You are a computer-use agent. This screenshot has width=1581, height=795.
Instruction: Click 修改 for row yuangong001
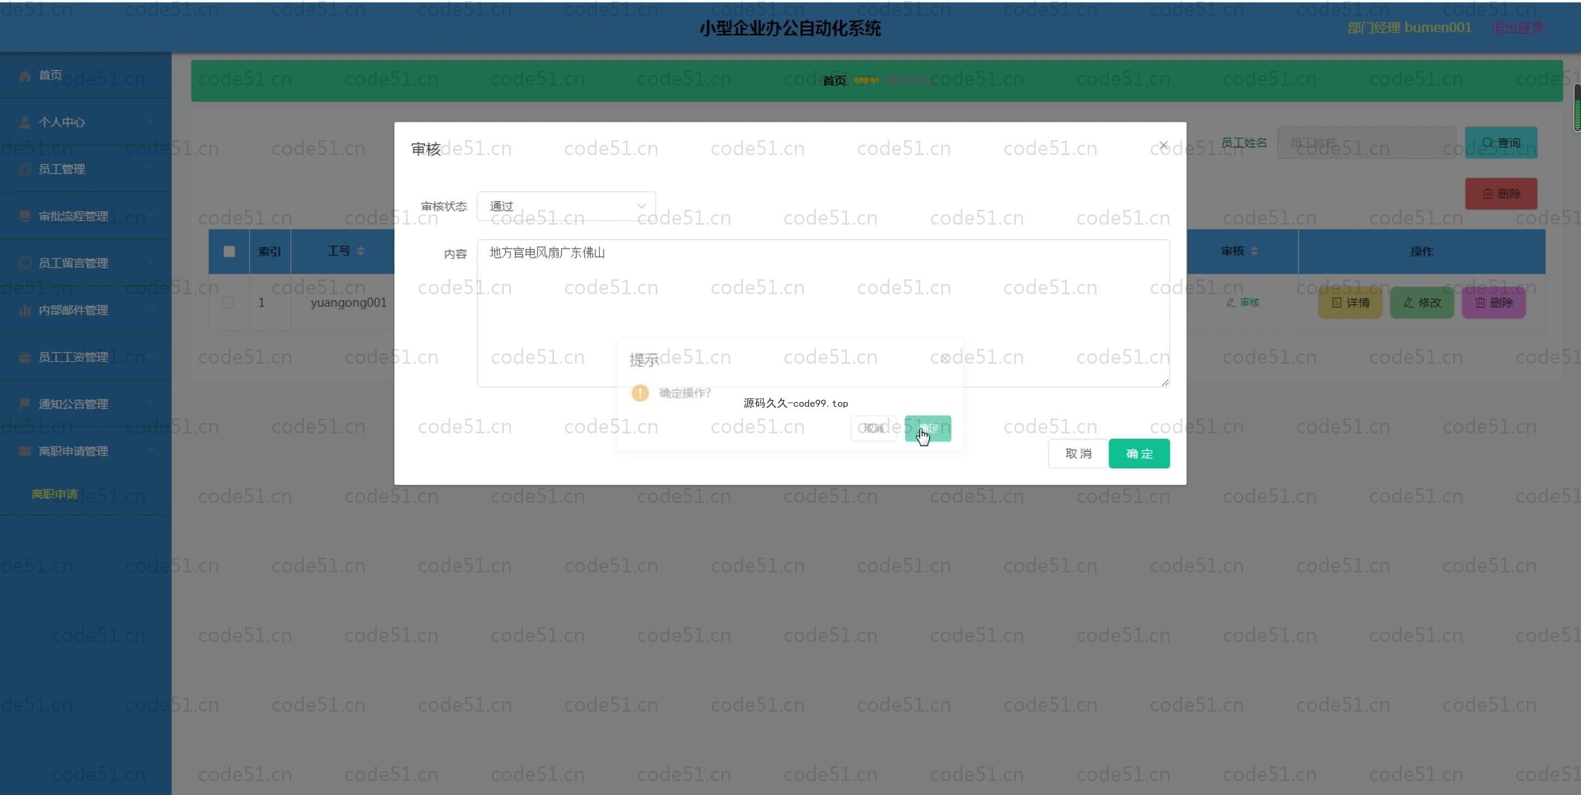[1422, 303]
